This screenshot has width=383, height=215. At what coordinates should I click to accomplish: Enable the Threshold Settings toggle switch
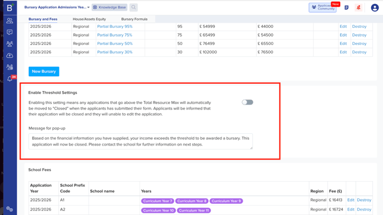247,102
